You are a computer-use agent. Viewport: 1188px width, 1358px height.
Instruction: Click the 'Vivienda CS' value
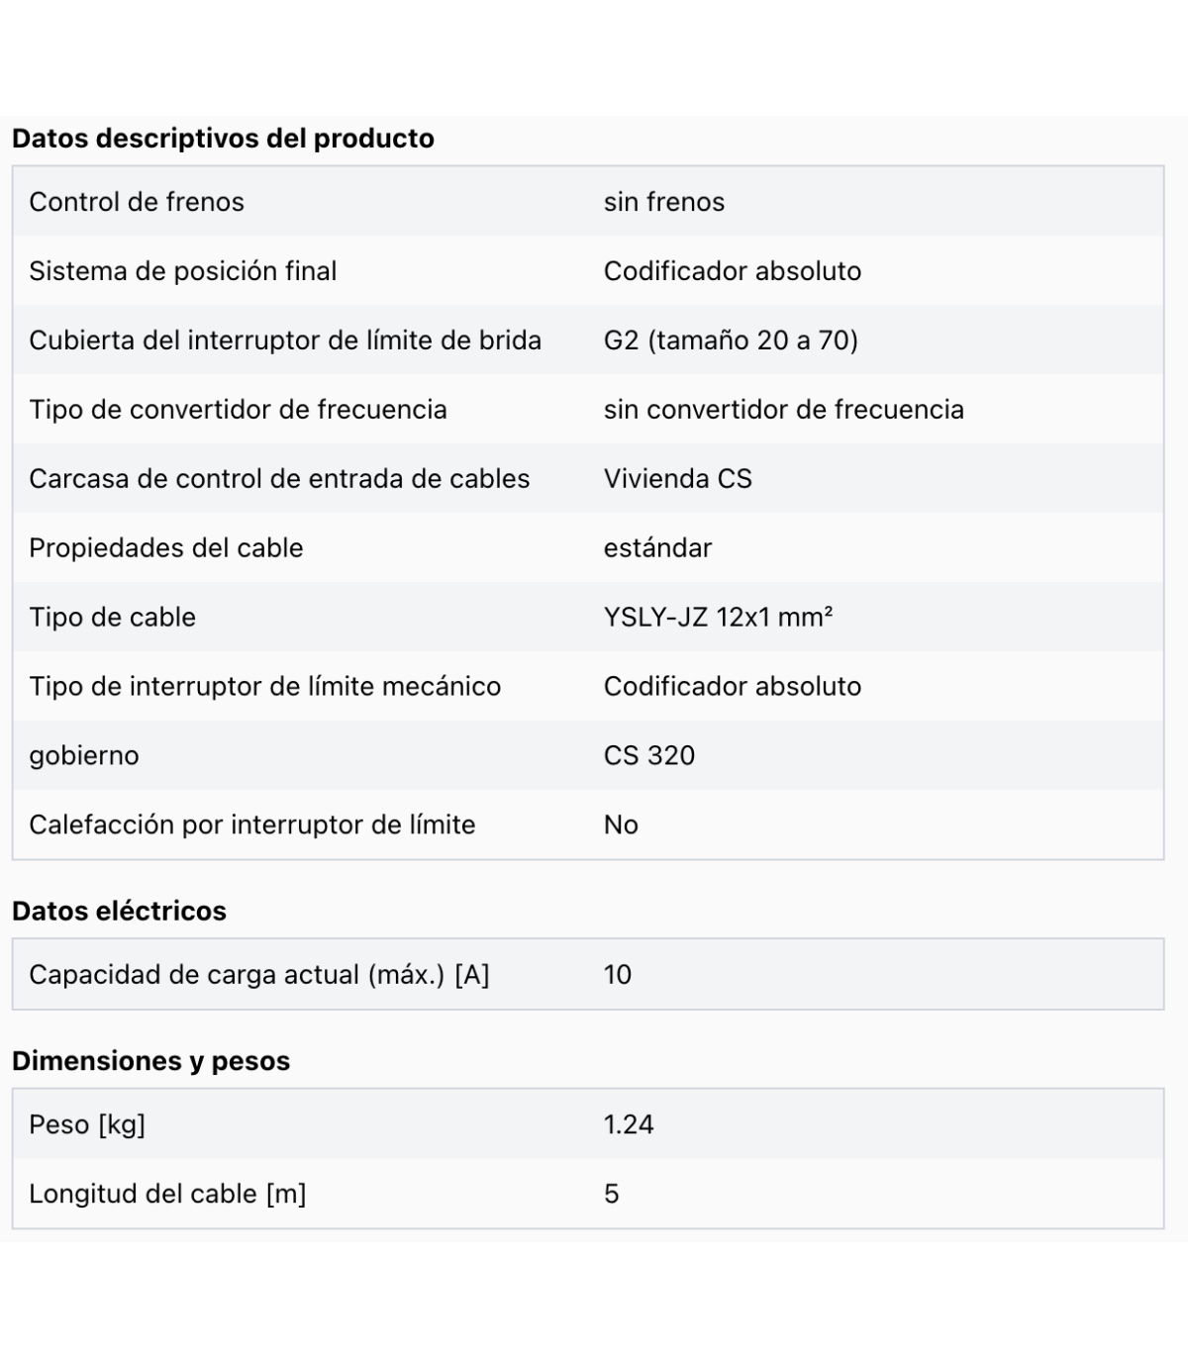pyautogui.click(x=678, y=479)
